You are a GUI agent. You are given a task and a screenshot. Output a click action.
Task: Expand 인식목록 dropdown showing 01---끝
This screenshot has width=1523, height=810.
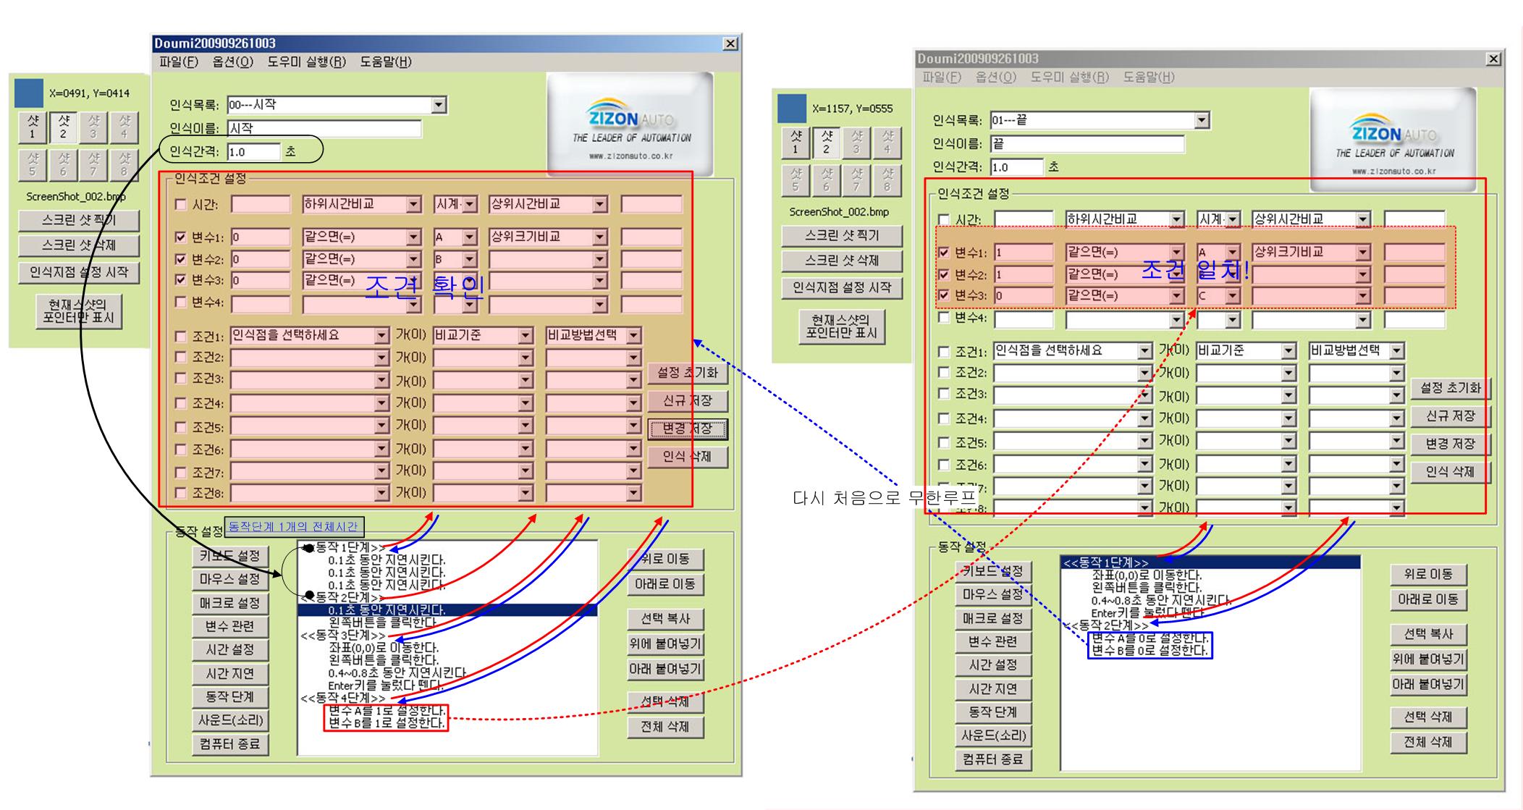[1202, 121]
